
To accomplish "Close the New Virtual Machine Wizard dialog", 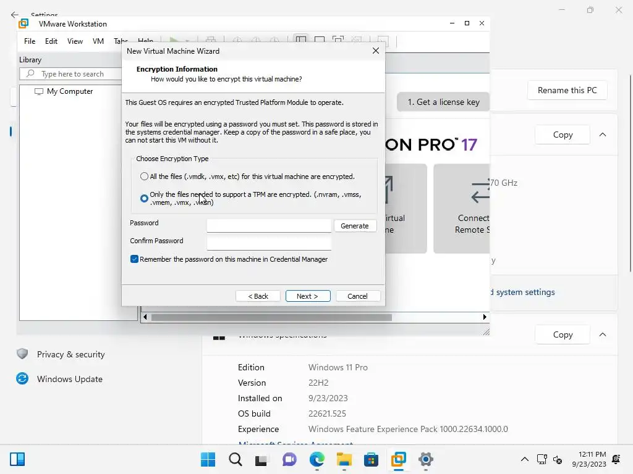I will 376,51.
